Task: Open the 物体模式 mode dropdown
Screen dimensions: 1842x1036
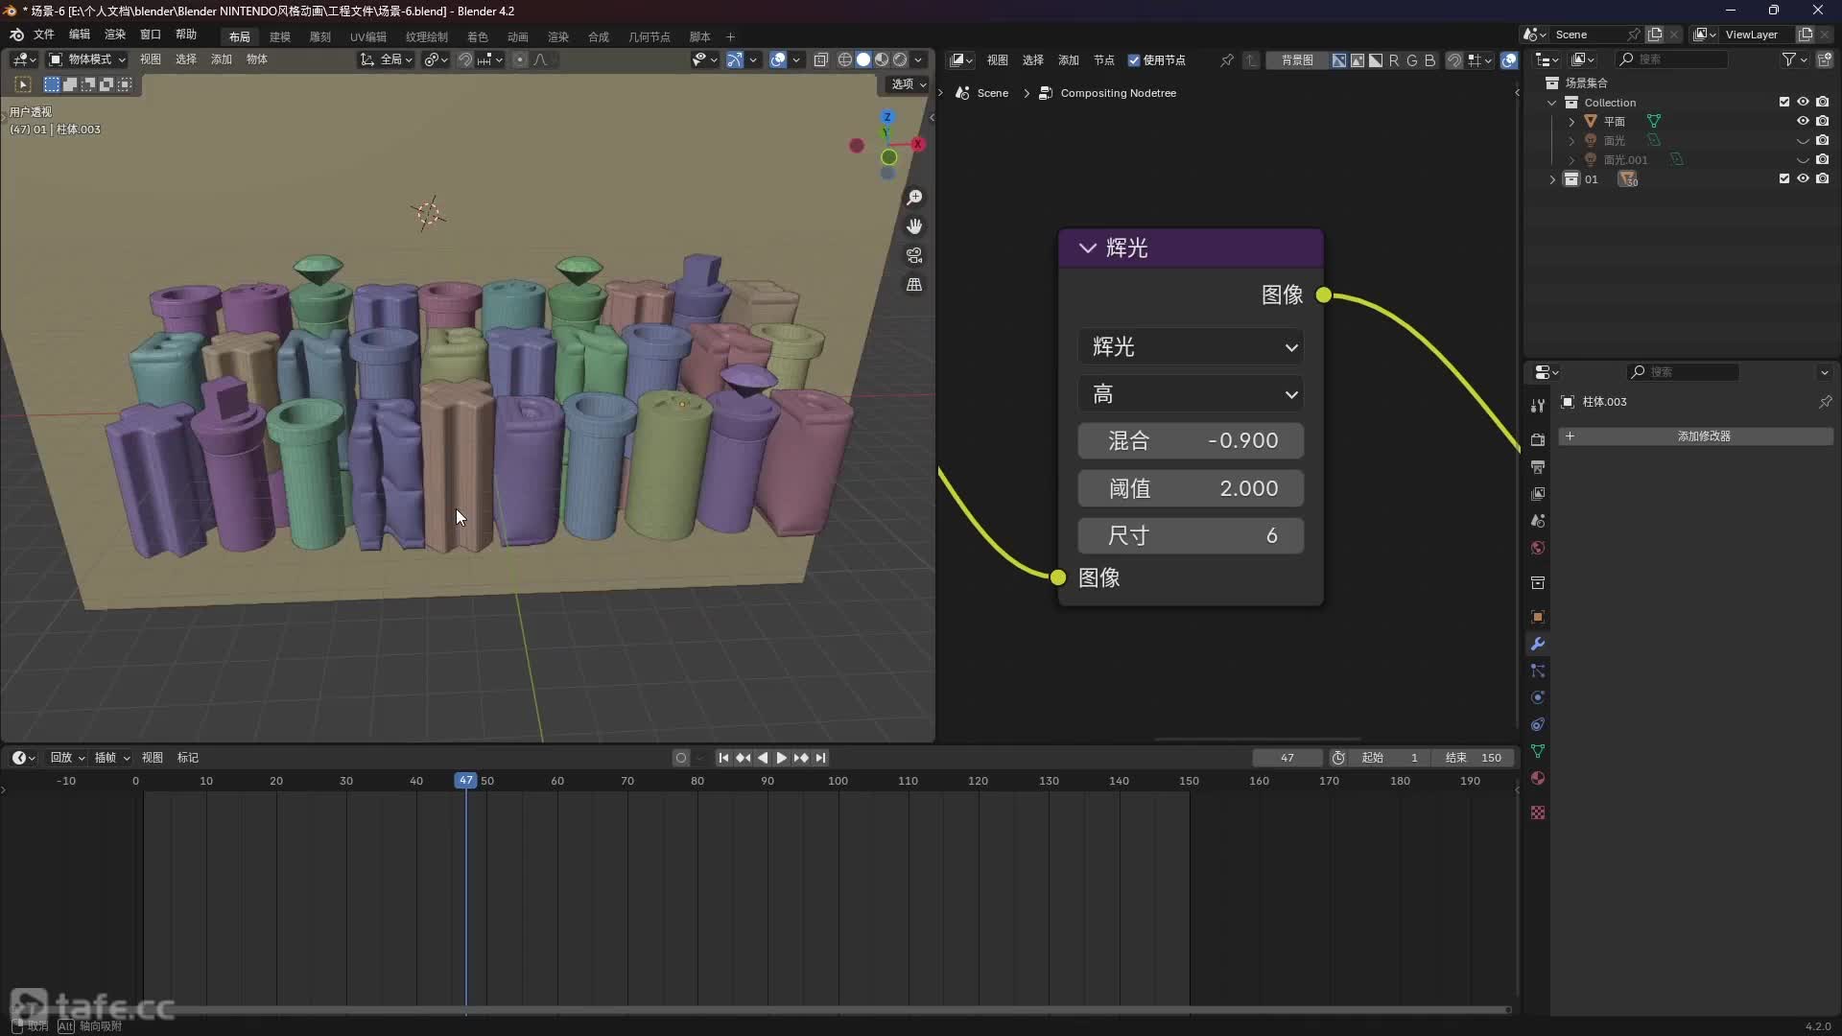Action: (87, 59)
